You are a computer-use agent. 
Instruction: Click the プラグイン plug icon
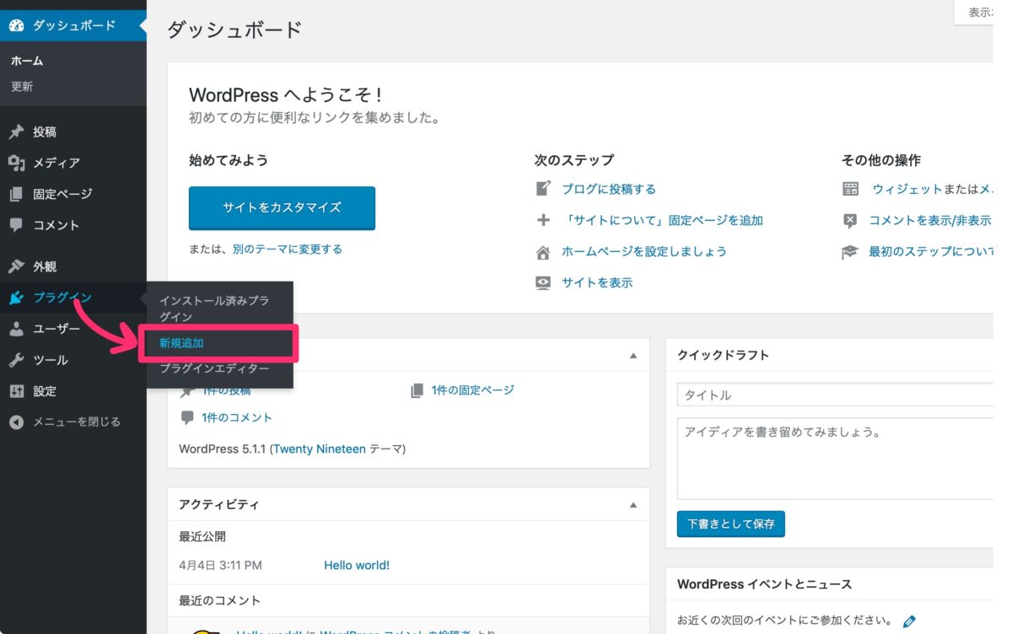point(16,298)
